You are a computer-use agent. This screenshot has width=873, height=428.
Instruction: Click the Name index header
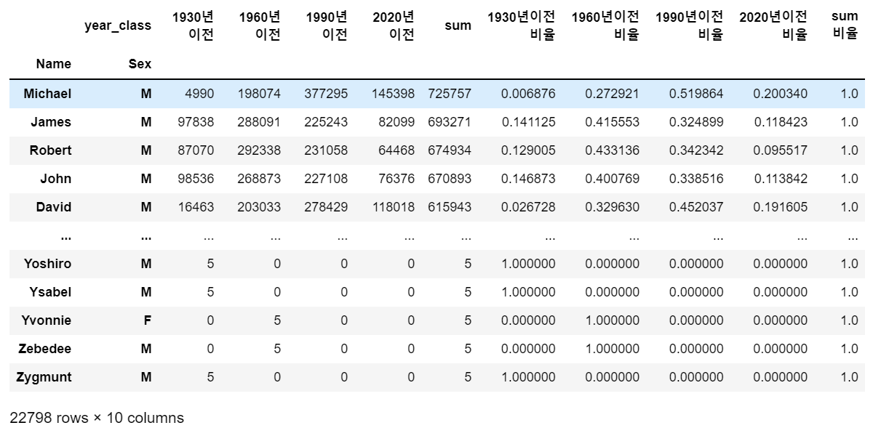54,64
